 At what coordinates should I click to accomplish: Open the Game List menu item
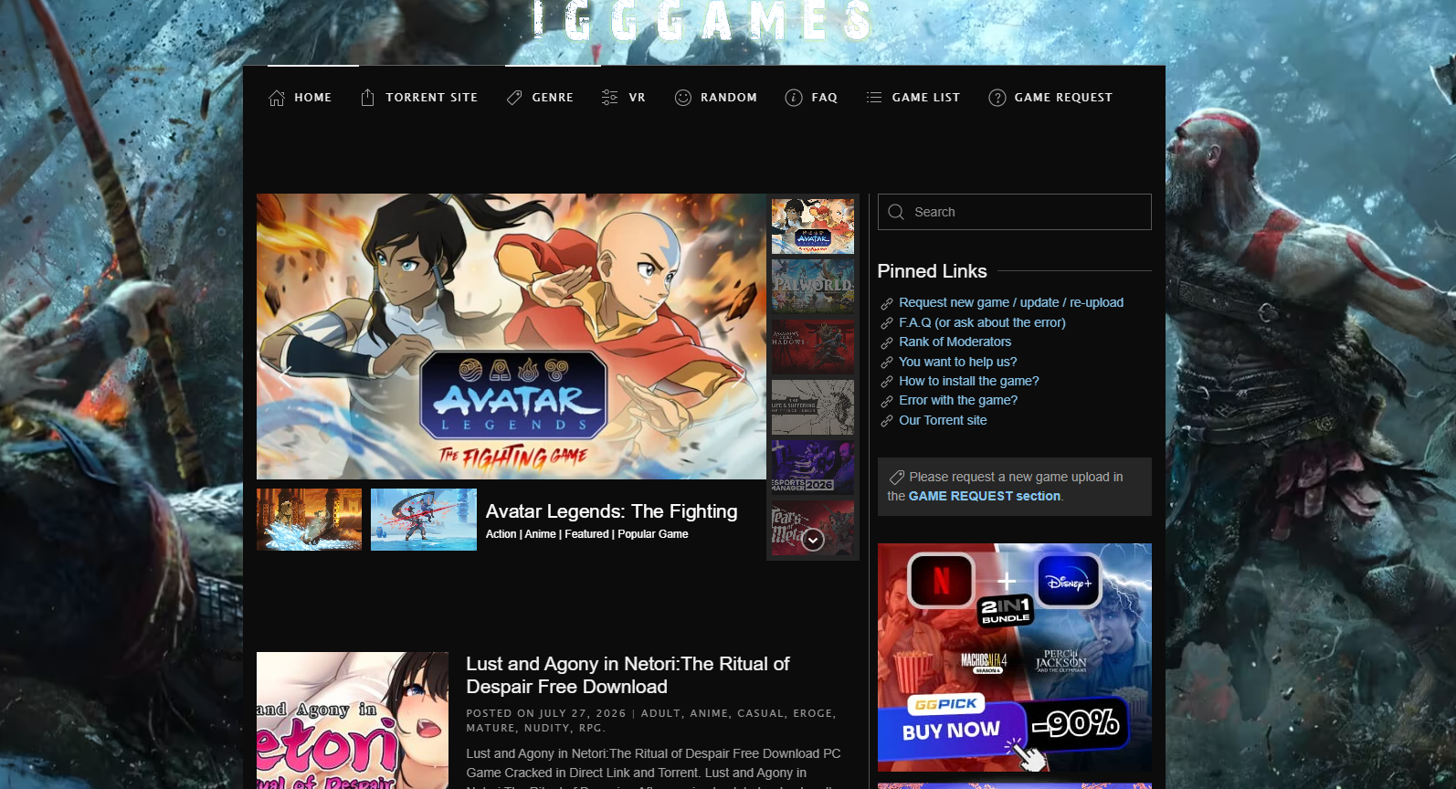click(913, 98)
